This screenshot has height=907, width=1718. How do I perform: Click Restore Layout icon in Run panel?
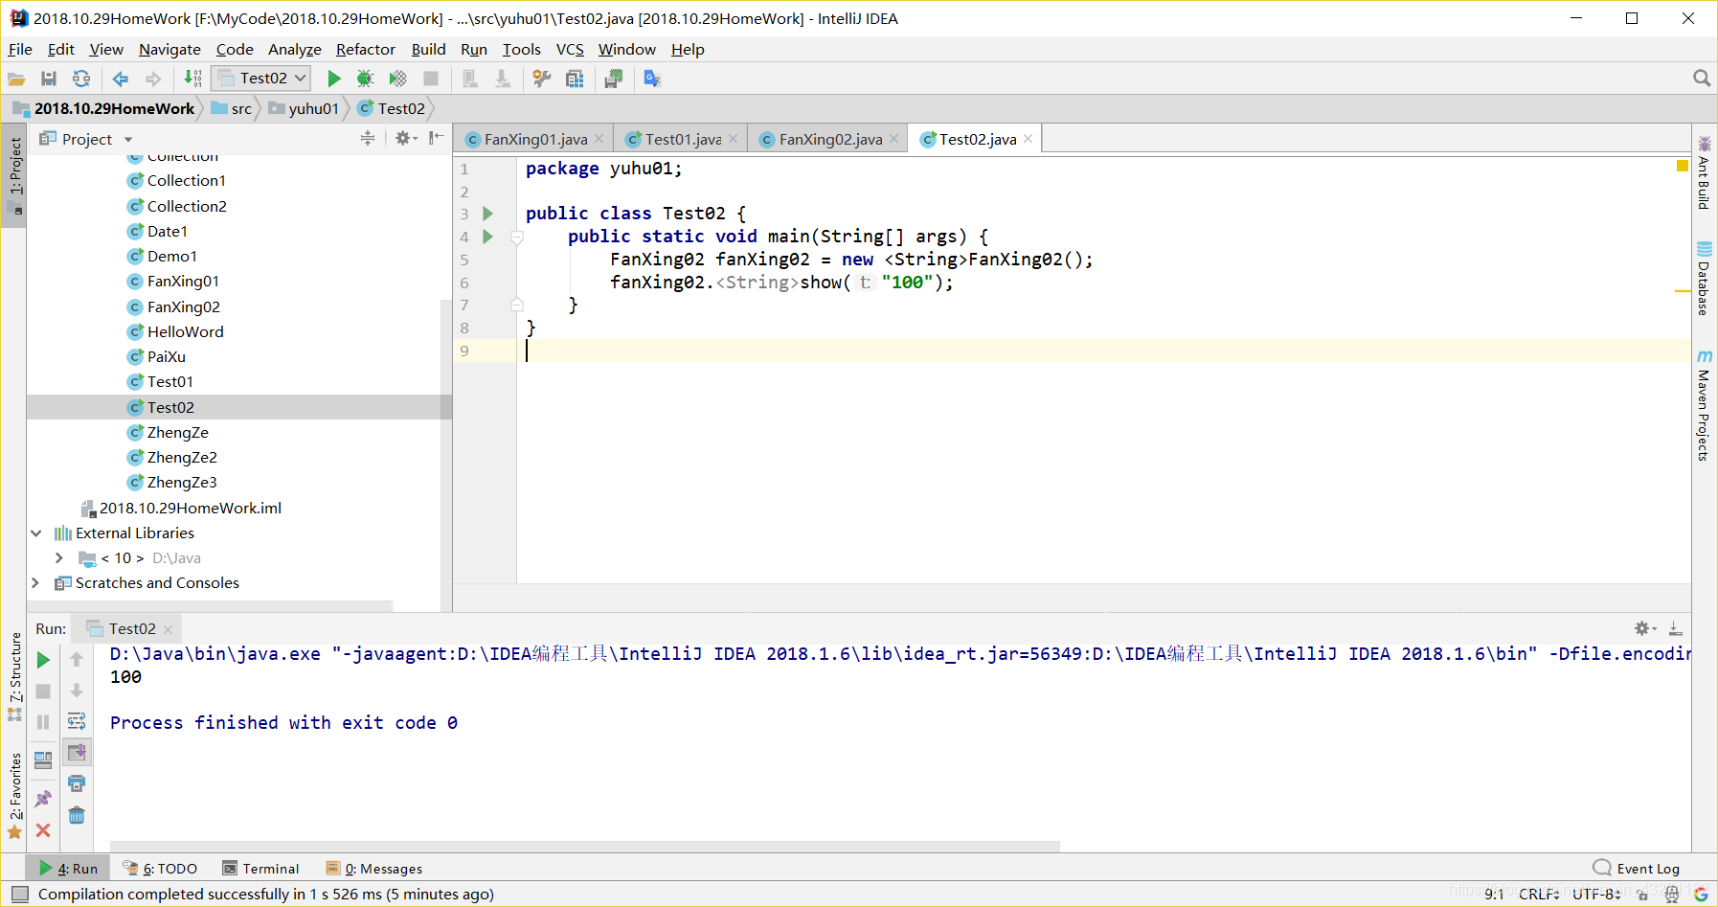[x=43, y=760]
